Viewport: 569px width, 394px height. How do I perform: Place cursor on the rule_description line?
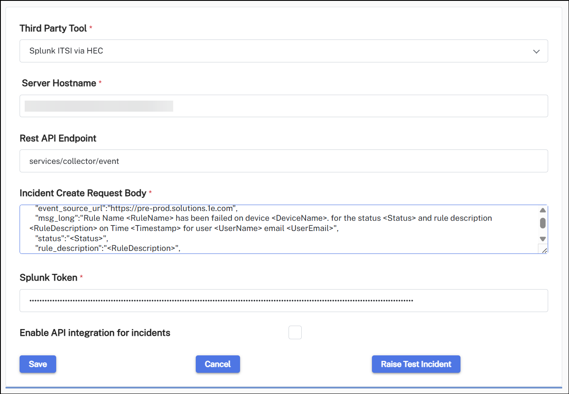tap(108, 248)
